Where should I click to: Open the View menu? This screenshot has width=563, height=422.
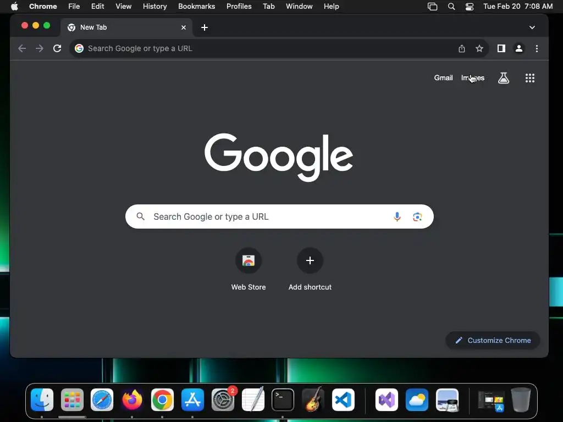123,7
